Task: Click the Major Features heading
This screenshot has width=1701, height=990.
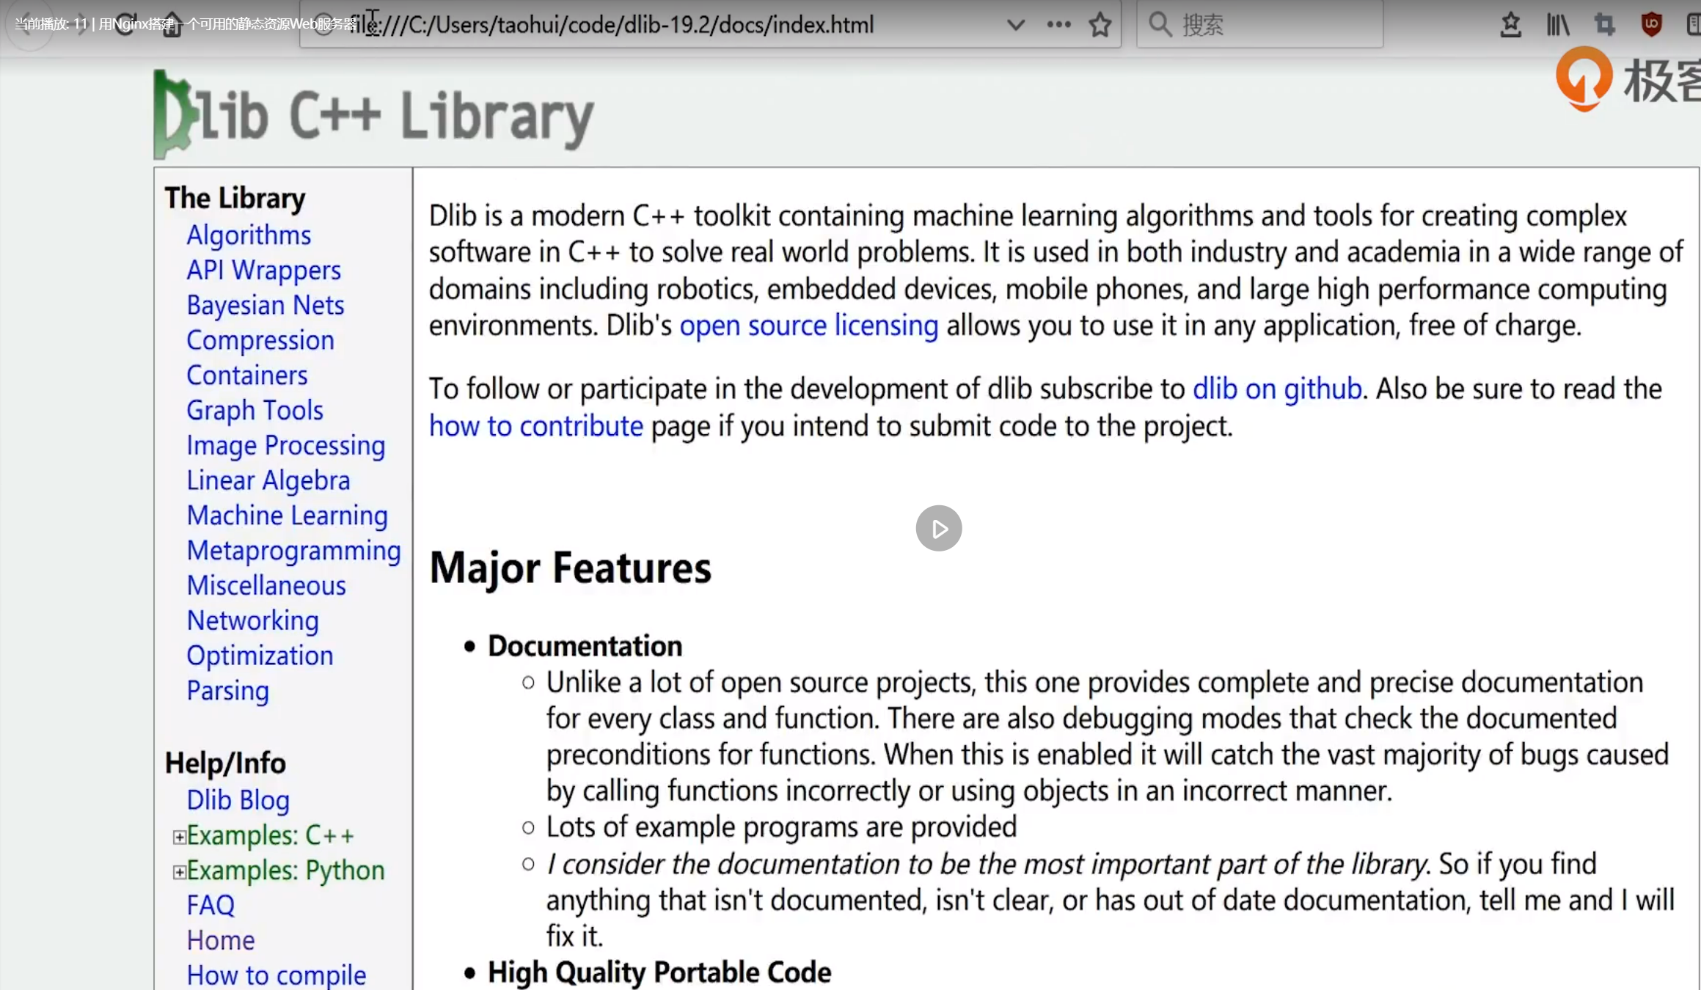Action: pos(571,569)
